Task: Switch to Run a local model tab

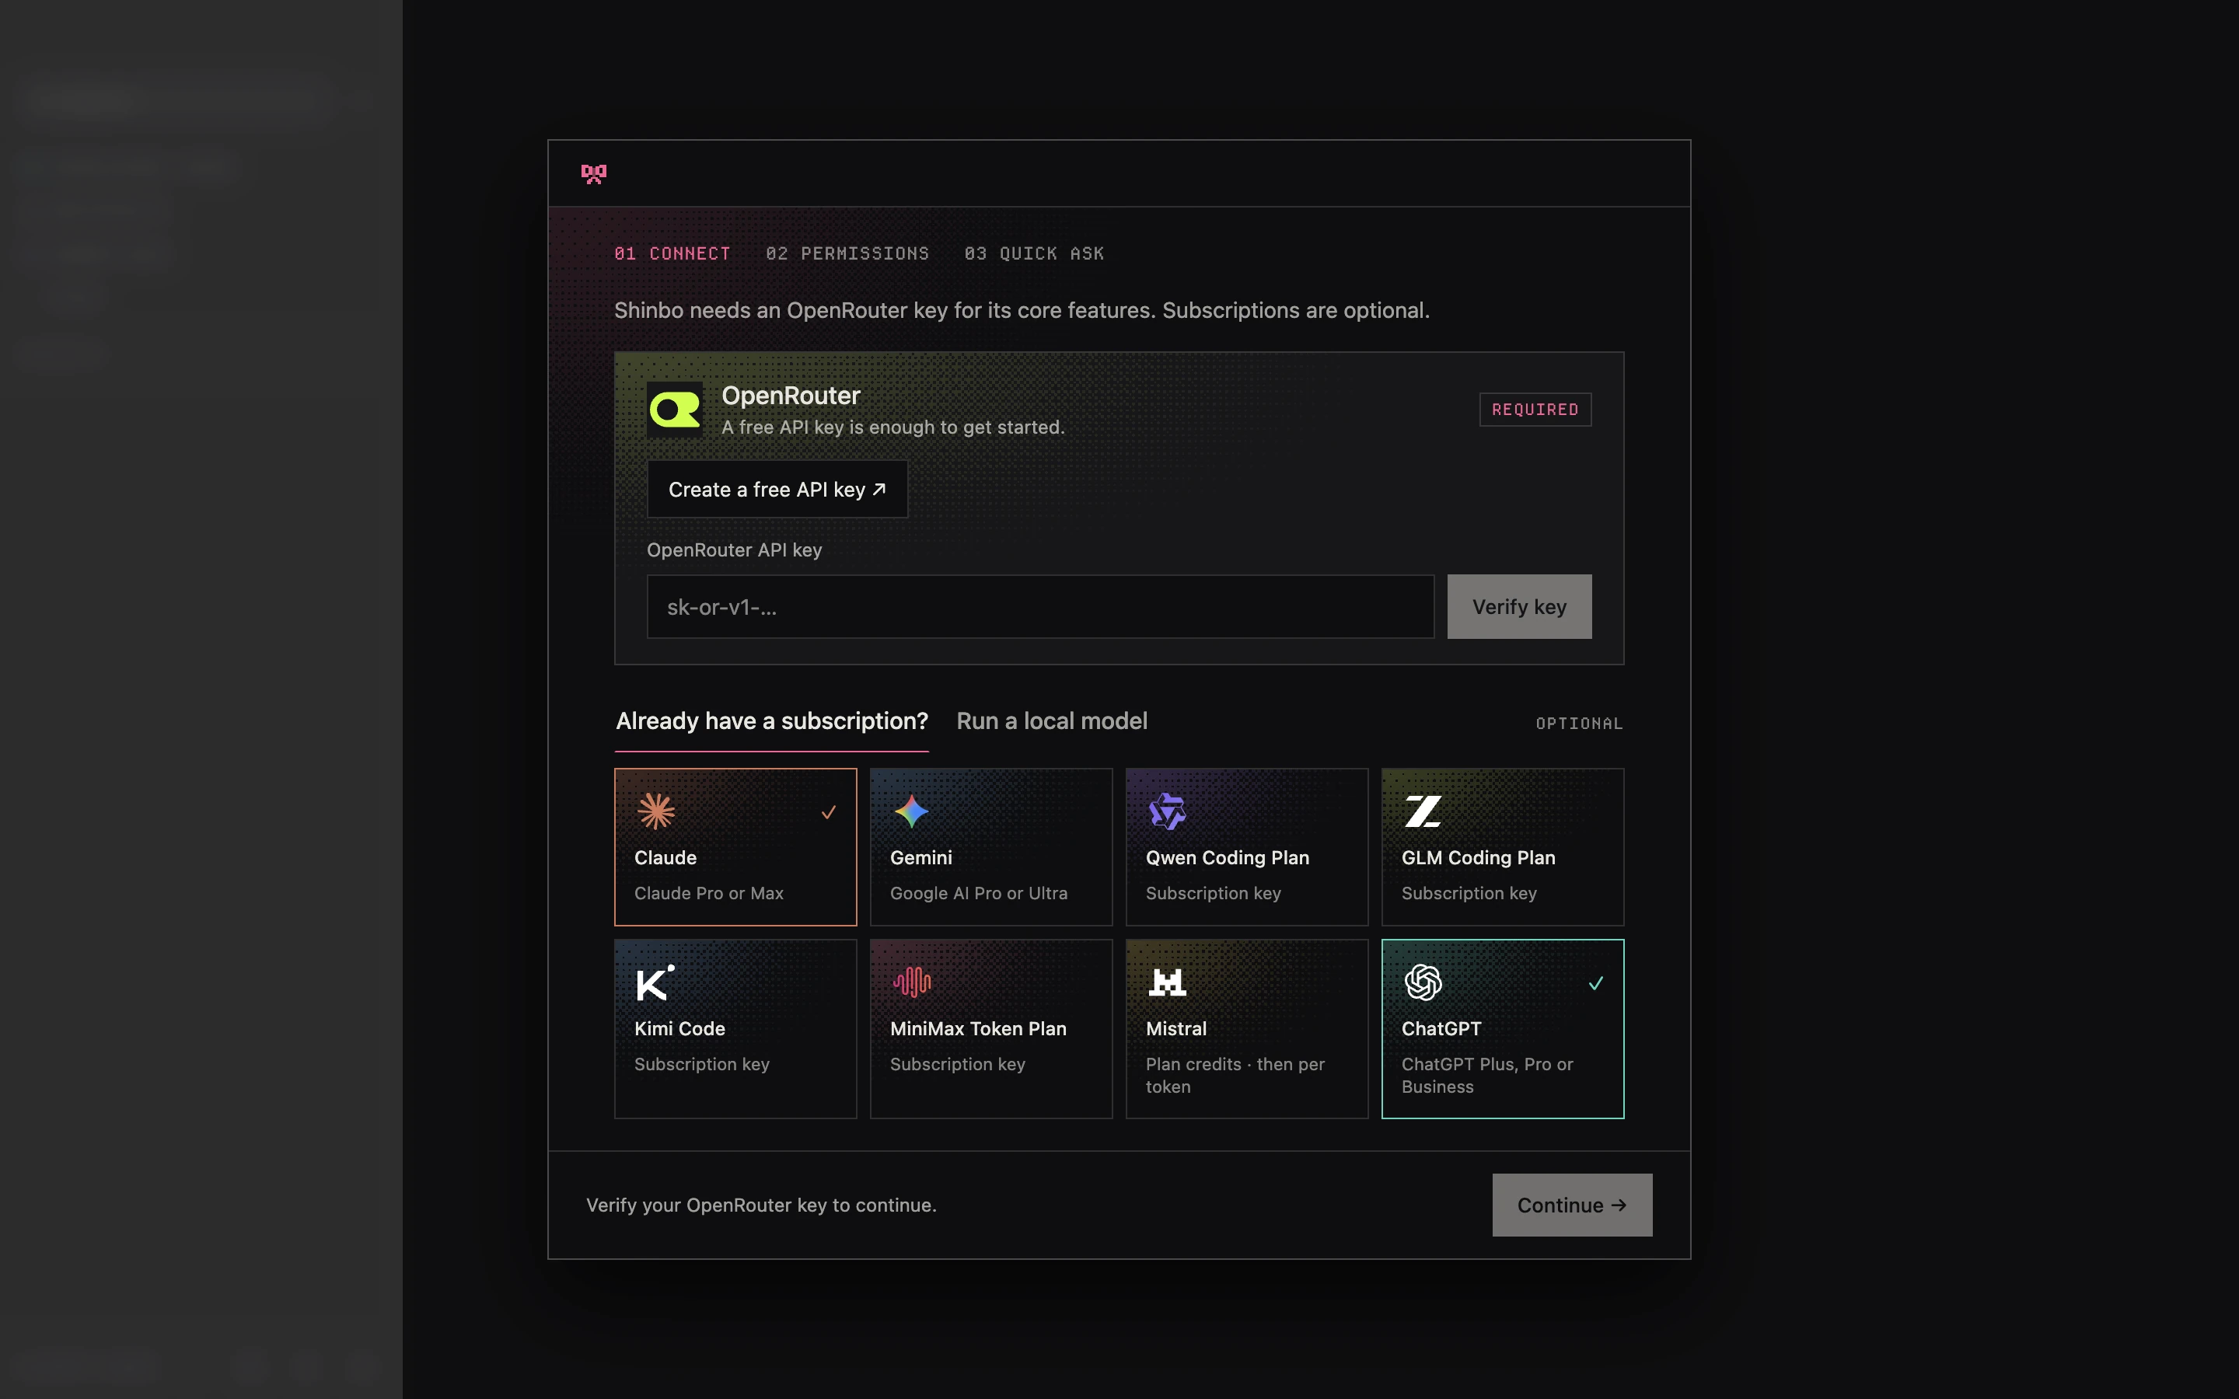Action: click(1052, 720)
